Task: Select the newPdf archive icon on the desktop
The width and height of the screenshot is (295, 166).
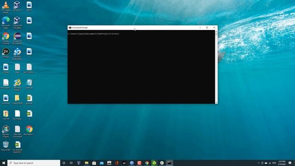Action: point(6,115)
